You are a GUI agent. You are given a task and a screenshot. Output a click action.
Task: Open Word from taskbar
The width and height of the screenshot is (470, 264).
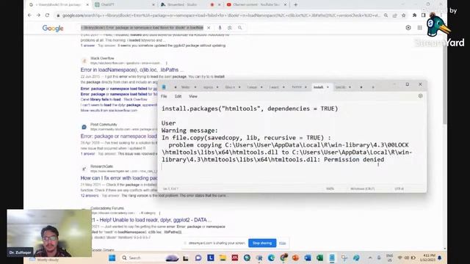pyautogui.click(x=308, y=257)
